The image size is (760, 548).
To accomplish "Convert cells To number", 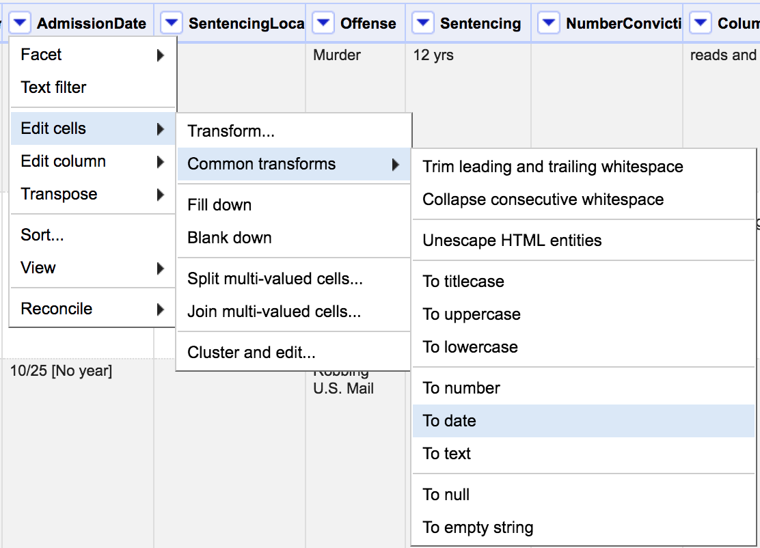I will 461,388.
